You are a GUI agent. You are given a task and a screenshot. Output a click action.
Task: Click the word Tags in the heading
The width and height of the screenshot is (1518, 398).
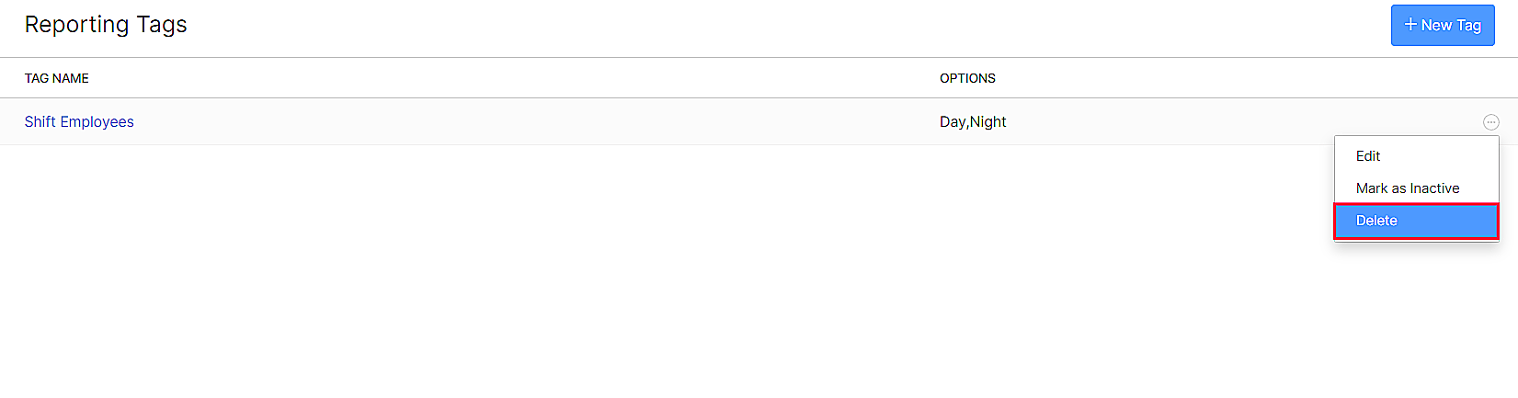[x=162, y=25]
